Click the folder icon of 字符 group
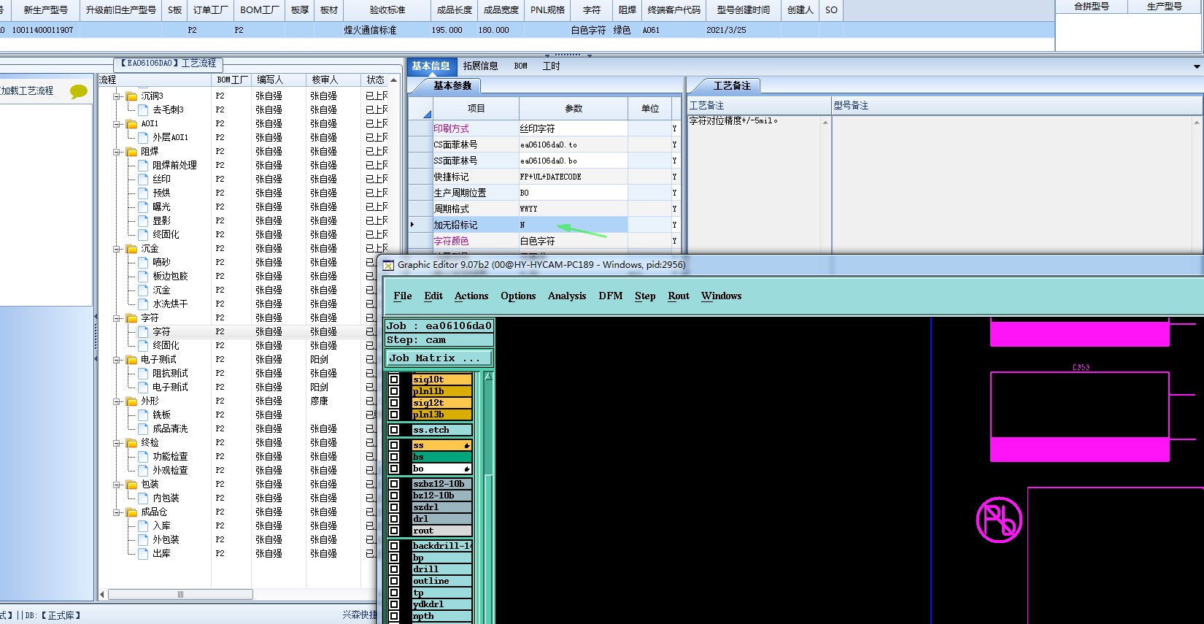 131,318
